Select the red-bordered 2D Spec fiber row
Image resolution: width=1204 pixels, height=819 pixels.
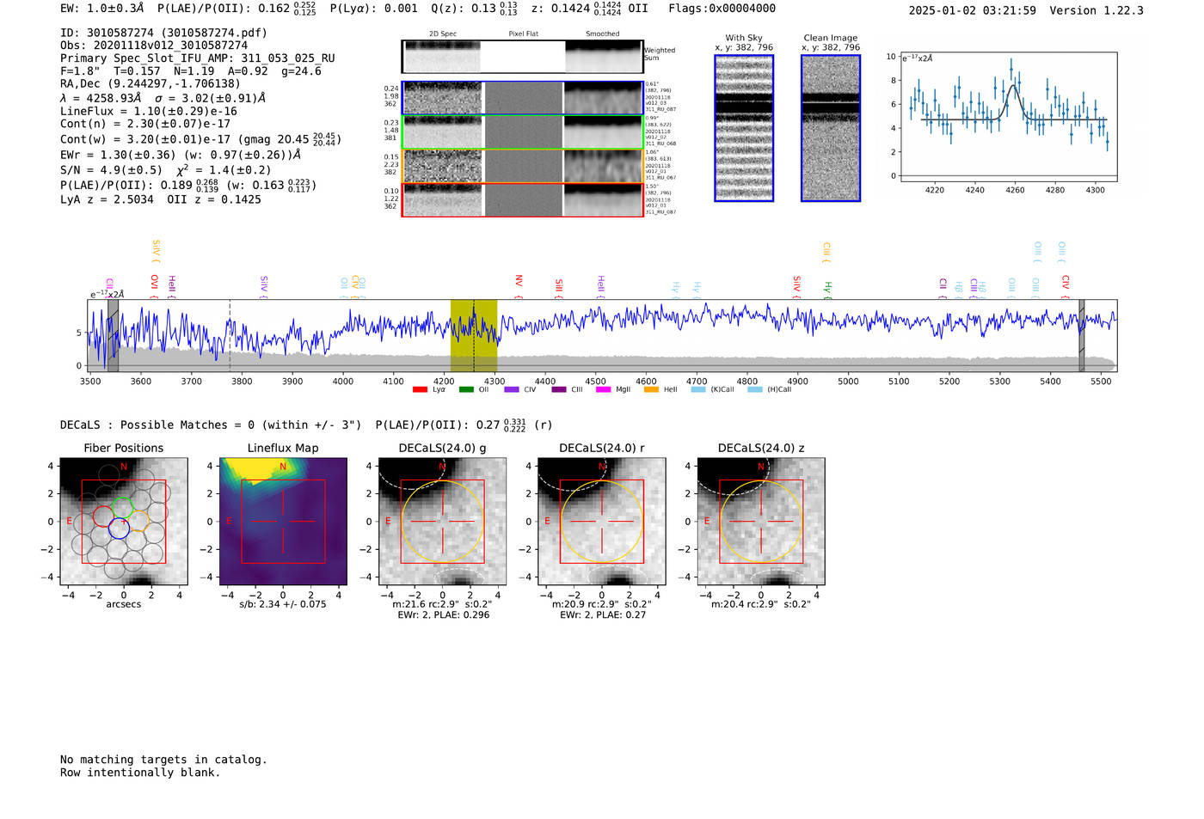(x=522, y=199)
